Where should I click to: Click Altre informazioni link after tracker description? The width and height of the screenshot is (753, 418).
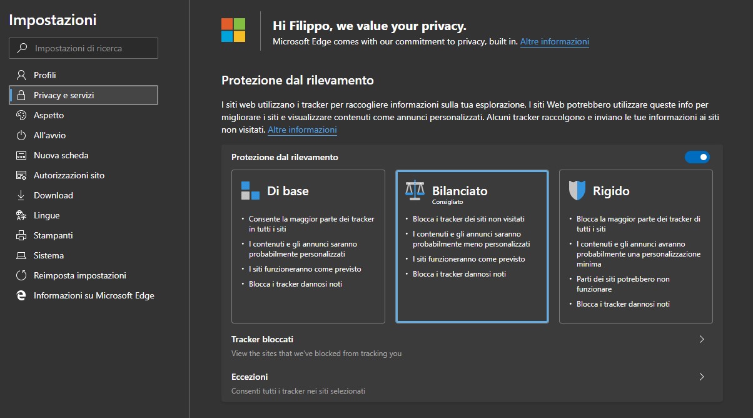(302, 130)
